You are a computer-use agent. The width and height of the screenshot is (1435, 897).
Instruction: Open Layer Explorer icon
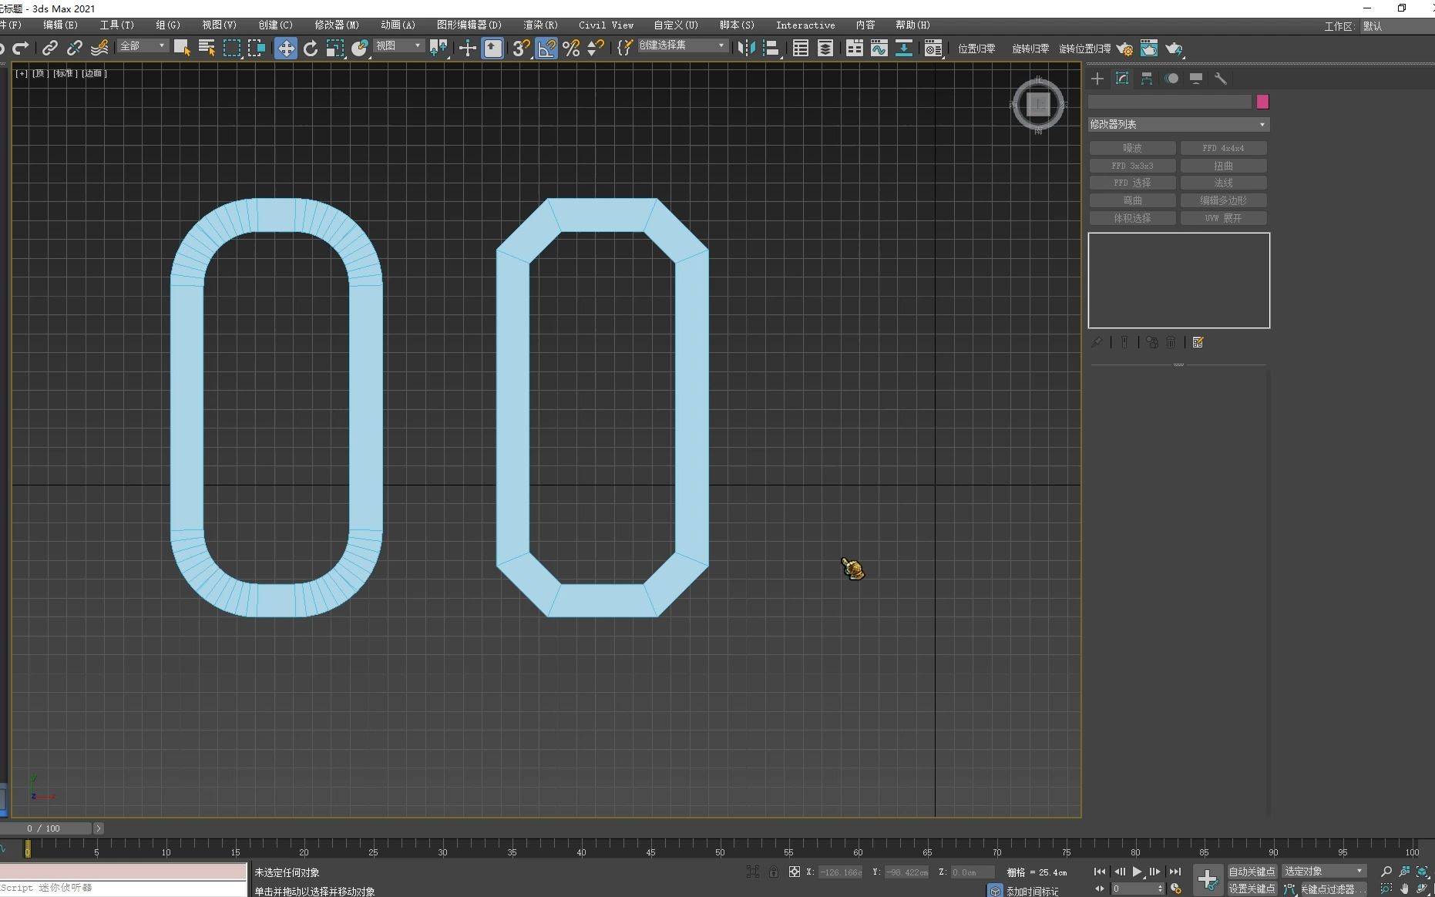825,48
